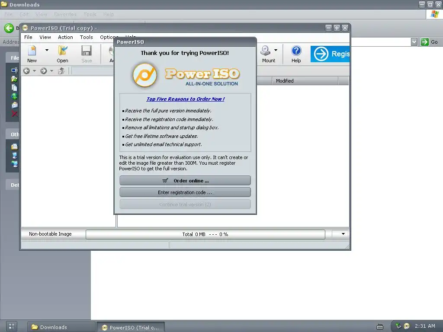Open the back arrow history dropdown
This screenshot has height=332, width=443.
(35, 71)
